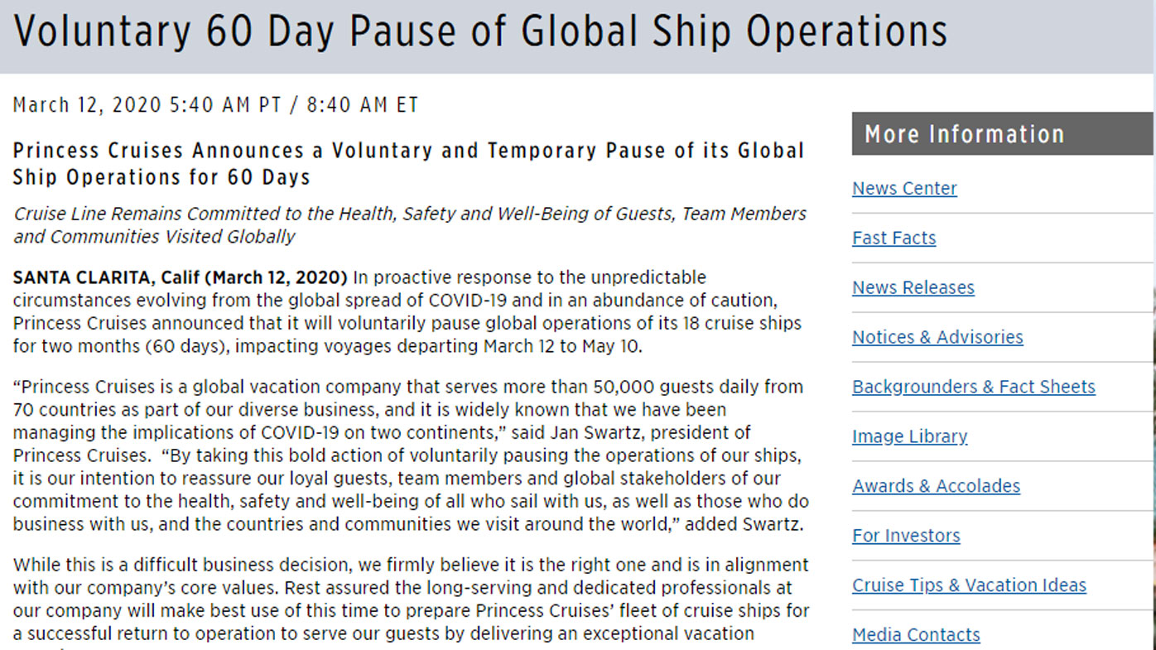Click the Jan Swartz quote paragraph

411,455
